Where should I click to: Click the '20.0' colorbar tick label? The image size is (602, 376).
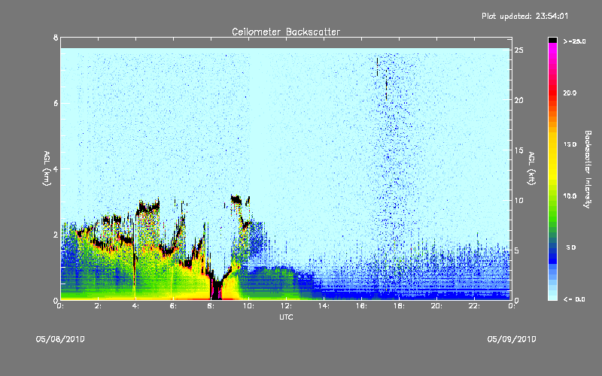coord(570,92)
